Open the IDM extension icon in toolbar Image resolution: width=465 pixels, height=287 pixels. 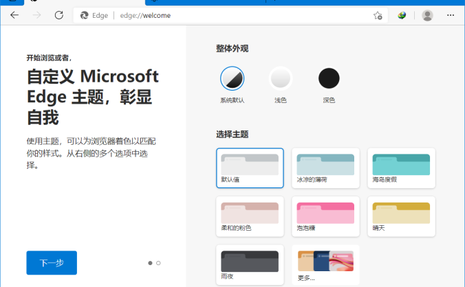coord(402,15)
